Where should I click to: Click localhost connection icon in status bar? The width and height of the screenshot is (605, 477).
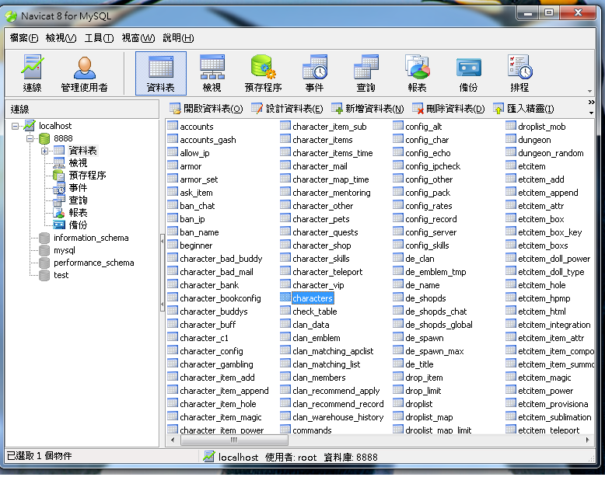208,457
